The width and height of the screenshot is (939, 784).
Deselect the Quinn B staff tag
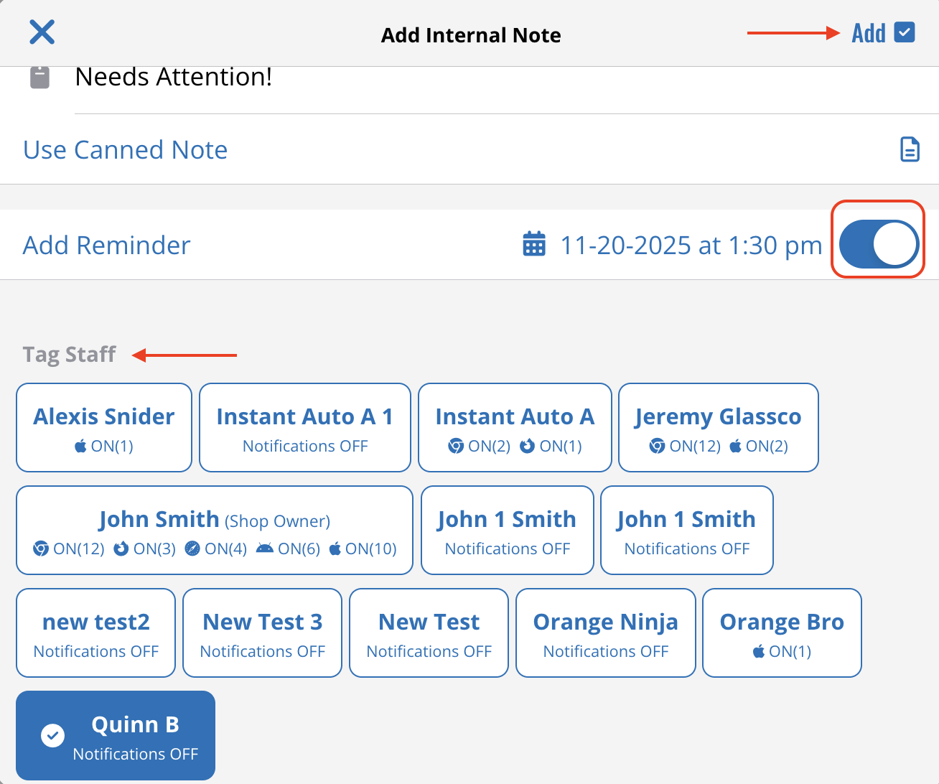(115, 734)
